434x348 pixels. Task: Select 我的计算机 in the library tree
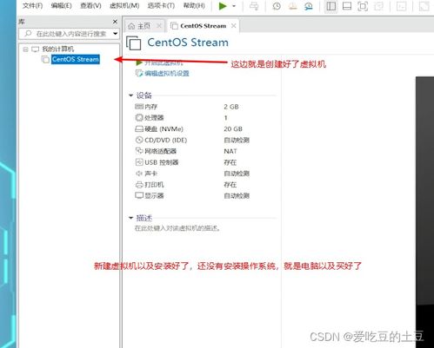click(58, 49)
